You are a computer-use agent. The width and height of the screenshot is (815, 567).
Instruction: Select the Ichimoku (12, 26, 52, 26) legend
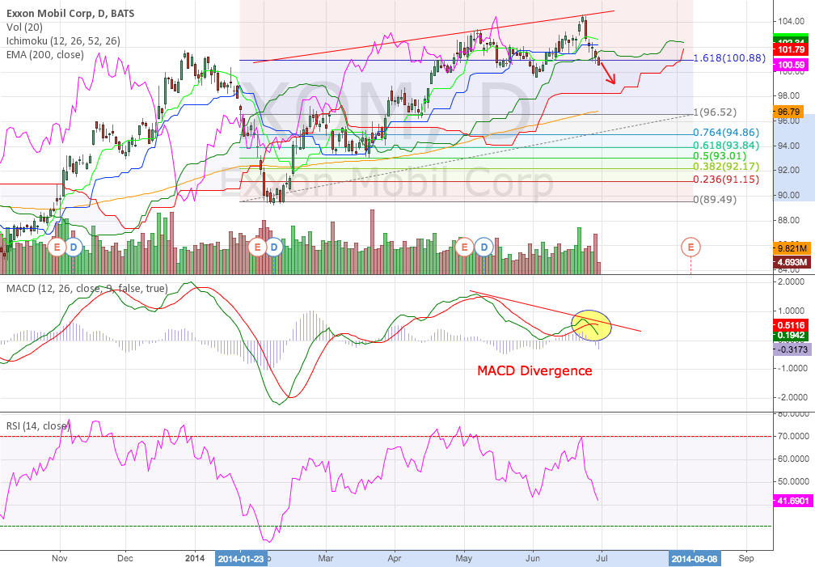tap(63, 40)
